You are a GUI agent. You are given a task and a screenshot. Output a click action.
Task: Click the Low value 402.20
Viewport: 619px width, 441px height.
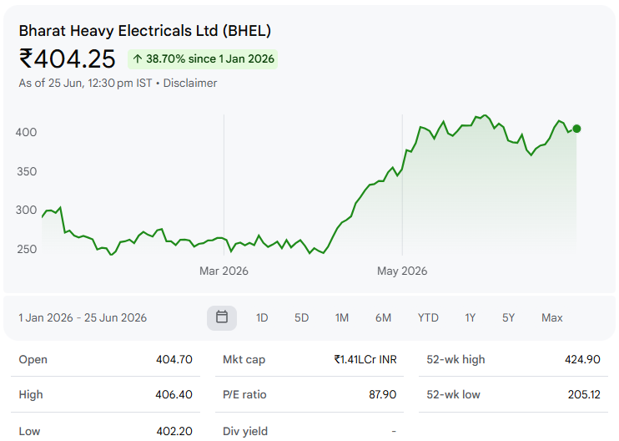pyautogui.click(x=174, y=431)
